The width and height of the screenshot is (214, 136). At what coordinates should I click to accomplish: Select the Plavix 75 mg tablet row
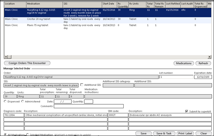coord(108,27)
